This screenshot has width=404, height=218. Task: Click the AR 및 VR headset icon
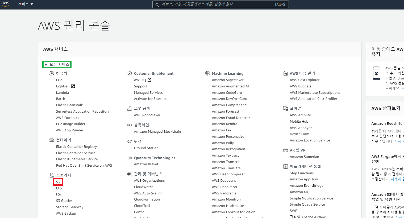point(285,150)
